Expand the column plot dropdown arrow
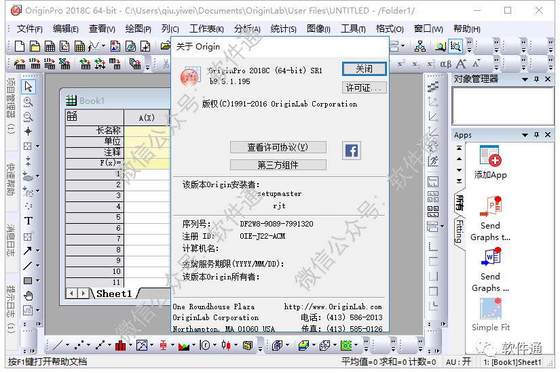 click(130, 345)
